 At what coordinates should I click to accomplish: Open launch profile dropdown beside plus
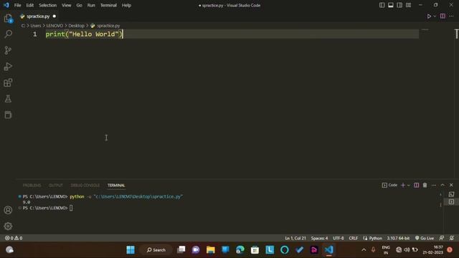click(409, 185)
